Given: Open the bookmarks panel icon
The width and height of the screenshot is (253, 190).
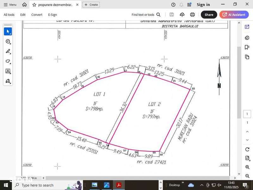Looking at the screenshot, I should (x=247, y=47).
